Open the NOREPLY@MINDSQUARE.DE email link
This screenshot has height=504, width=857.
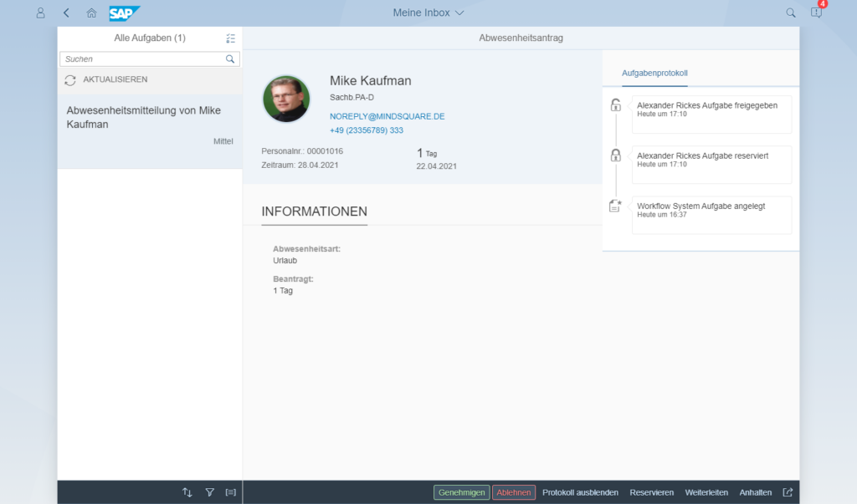tap(387, 115)
